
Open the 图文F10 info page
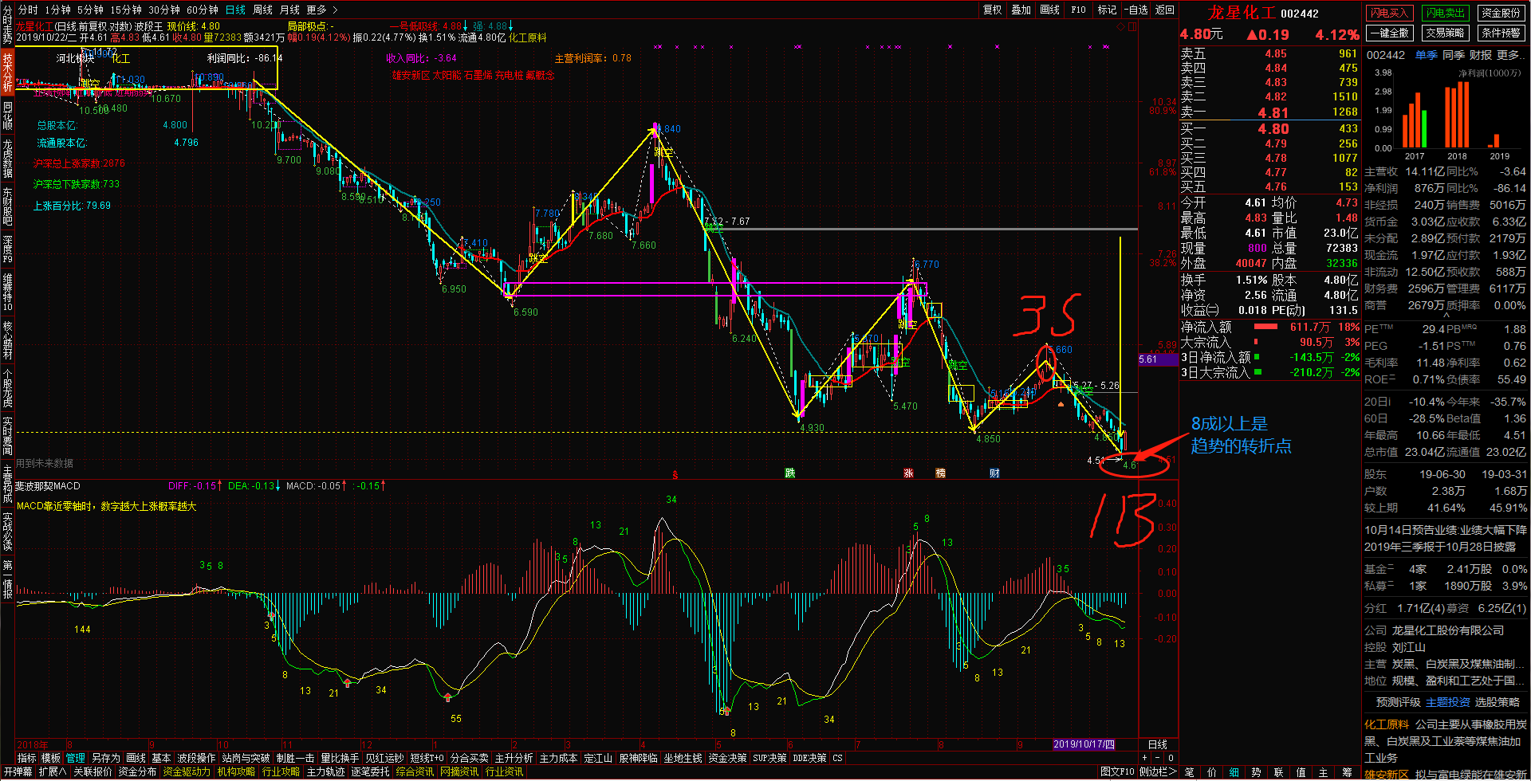[x=1117, y=771]
